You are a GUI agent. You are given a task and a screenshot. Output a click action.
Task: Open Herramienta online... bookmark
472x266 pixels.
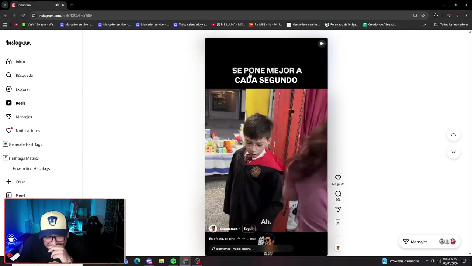(x=303, y=25)
